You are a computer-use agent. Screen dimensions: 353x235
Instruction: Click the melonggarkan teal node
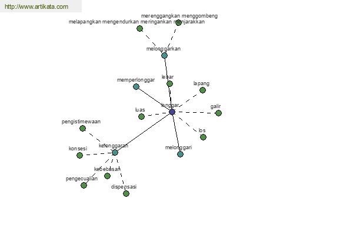(x=165, y=55)
